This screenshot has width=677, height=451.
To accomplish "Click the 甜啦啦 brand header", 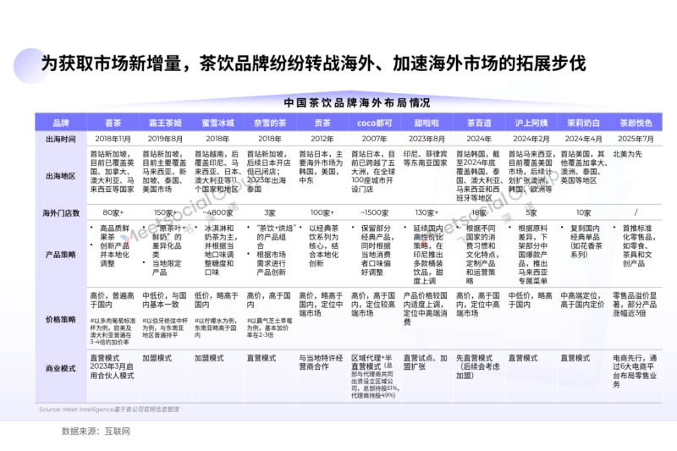I will coord(426,123).
